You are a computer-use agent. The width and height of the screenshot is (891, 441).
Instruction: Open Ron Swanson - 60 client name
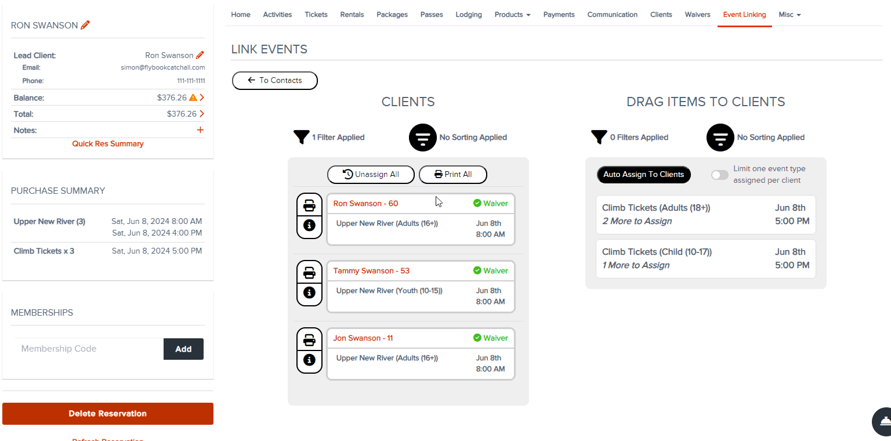pos(365,204)
